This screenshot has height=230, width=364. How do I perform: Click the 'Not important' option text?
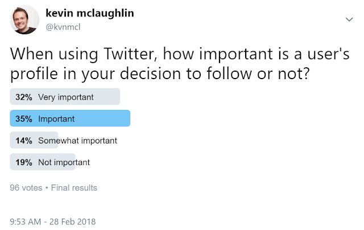[x=64, y=162]
